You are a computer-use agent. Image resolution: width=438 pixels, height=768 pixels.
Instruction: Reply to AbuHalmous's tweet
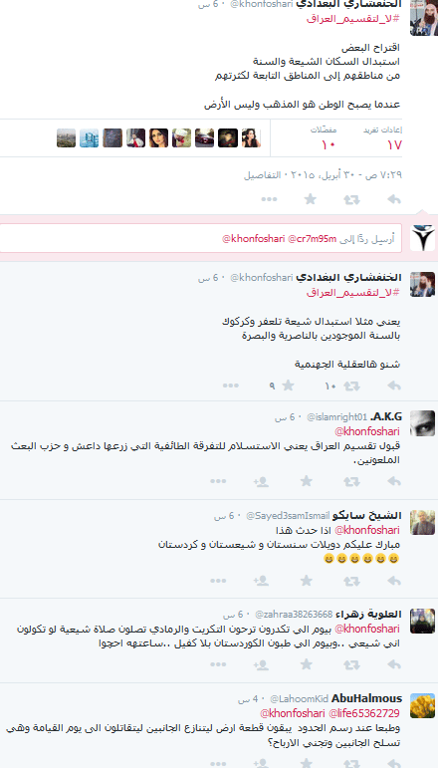click(394, 763)
